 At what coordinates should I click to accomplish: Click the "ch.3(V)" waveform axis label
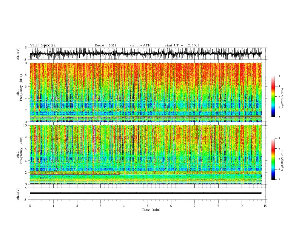[x=18, y=194]
